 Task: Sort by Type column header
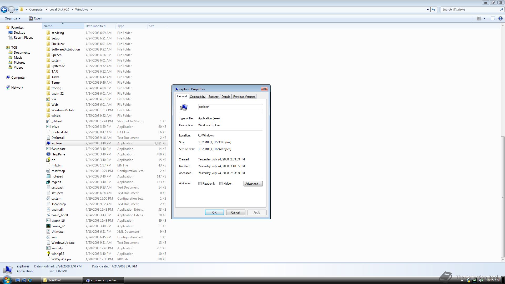(x=132, y=26)
